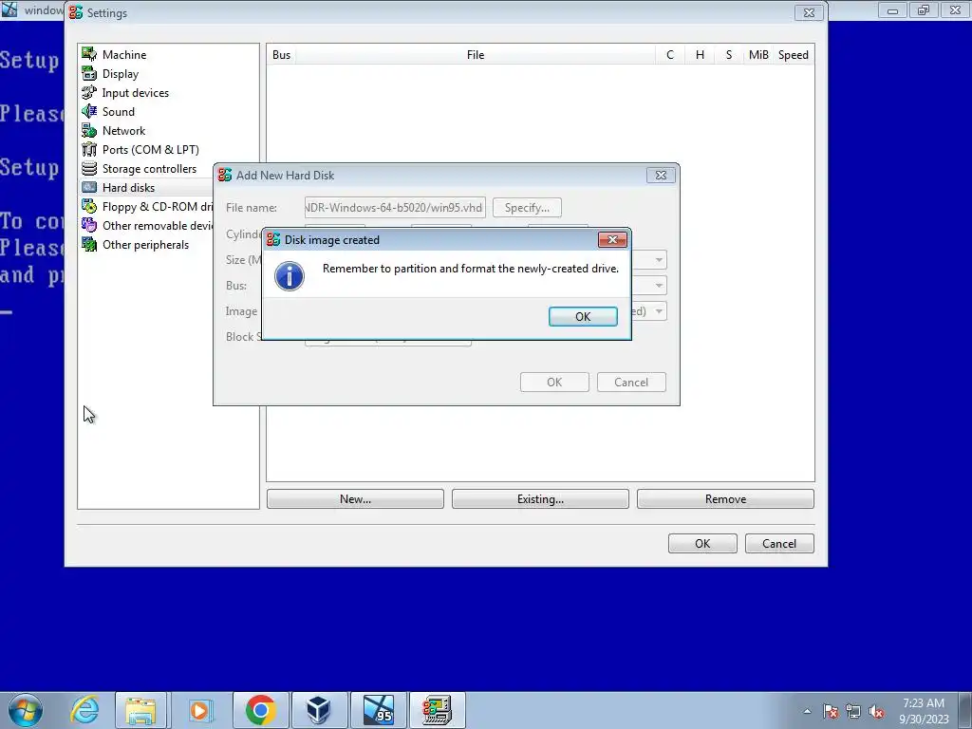Click Show desktop strip right of the clock
Screen dimensions: 972x729
(964, 710)
